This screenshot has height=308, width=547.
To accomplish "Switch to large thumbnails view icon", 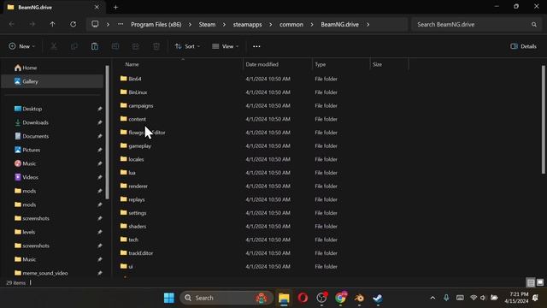I will (540, 282).
